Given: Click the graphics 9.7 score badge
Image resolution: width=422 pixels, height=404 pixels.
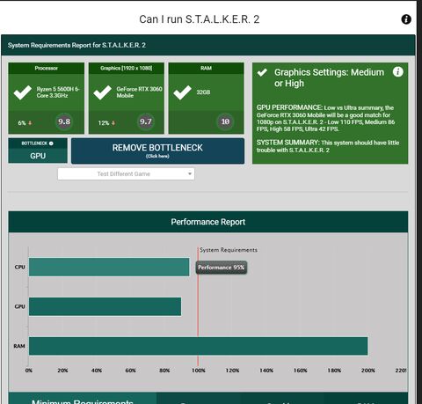Looking at the screenshot, I should 145,121.
